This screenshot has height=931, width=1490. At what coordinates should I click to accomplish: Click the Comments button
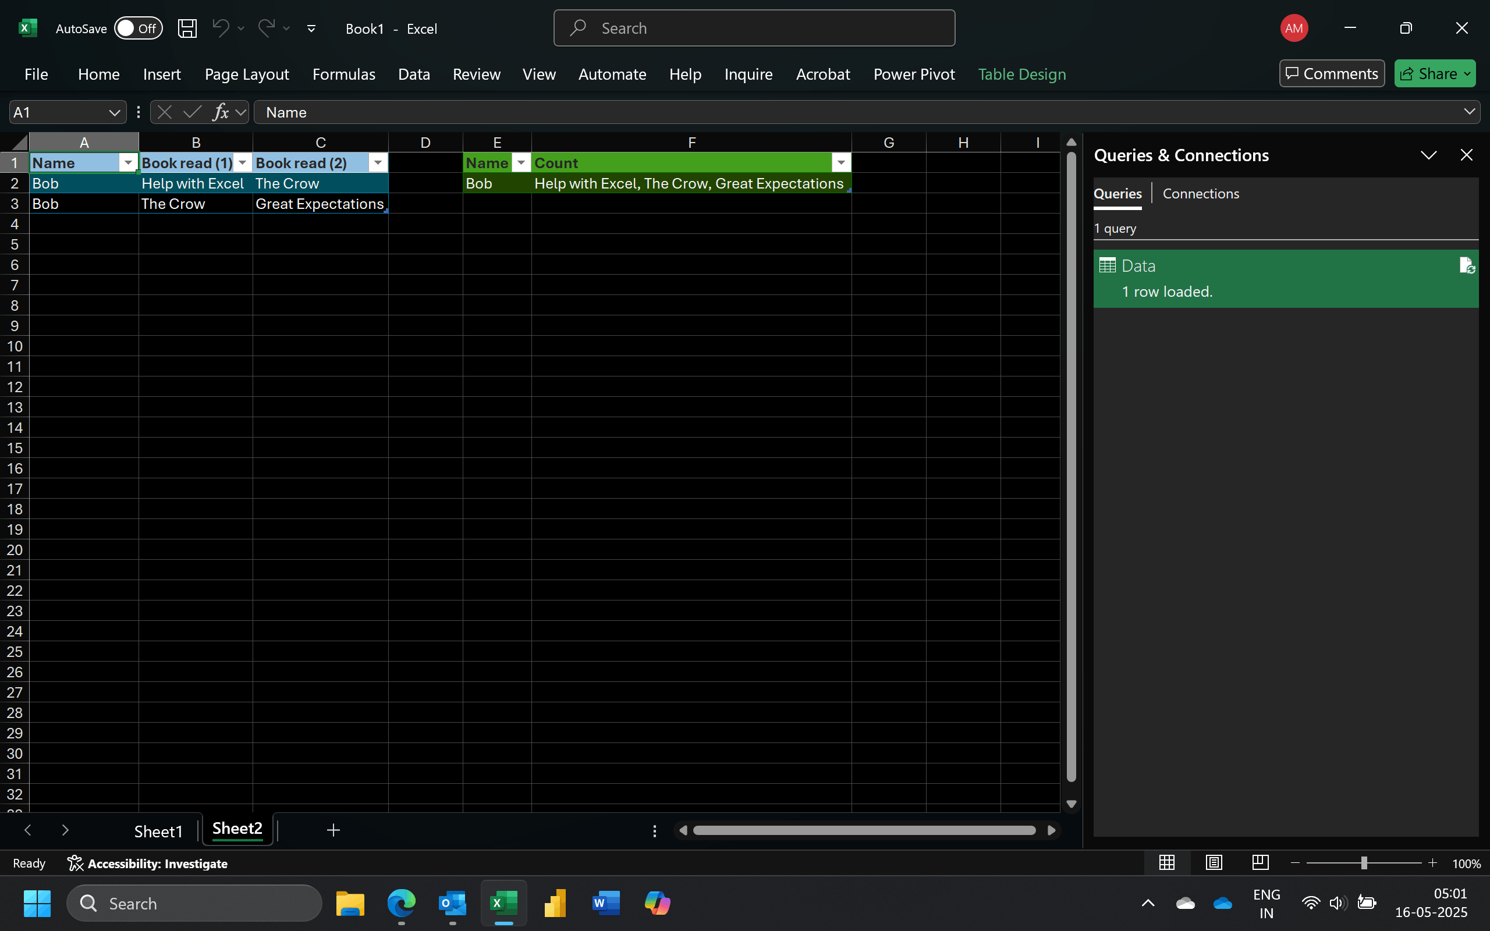click(x=1332, y=74)
